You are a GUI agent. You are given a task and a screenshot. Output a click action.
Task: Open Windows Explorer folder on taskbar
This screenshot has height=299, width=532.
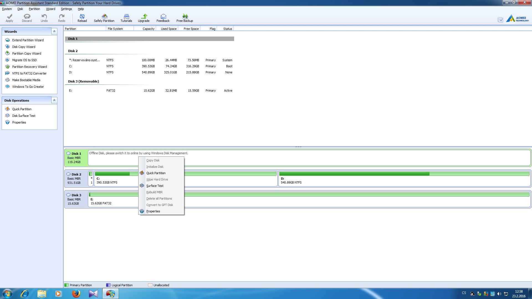point(42,293)
